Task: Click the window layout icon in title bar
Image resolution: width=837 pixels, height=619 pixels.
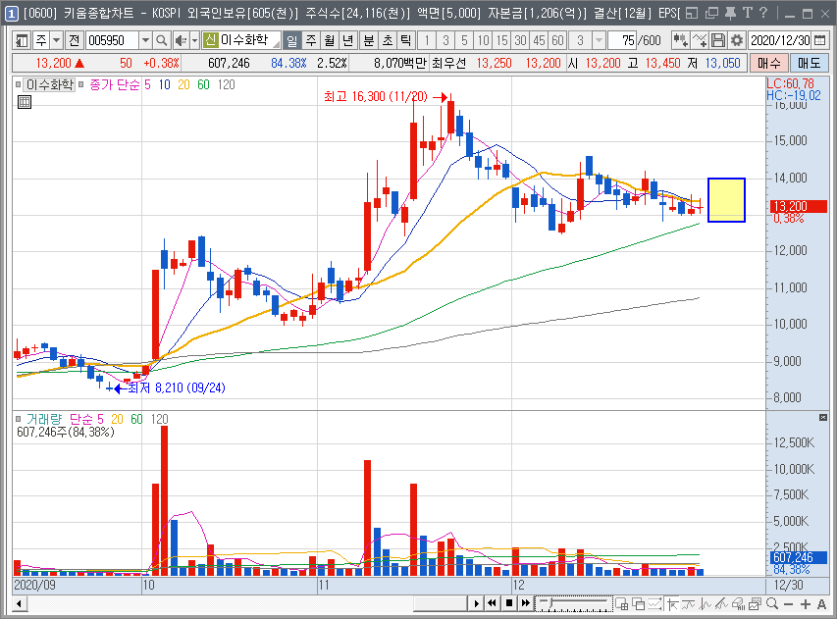Action: [x=692, y=13]
